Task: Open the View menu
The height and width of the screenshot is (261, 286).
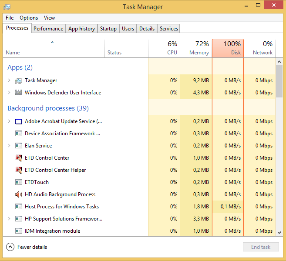Action: 49,18
